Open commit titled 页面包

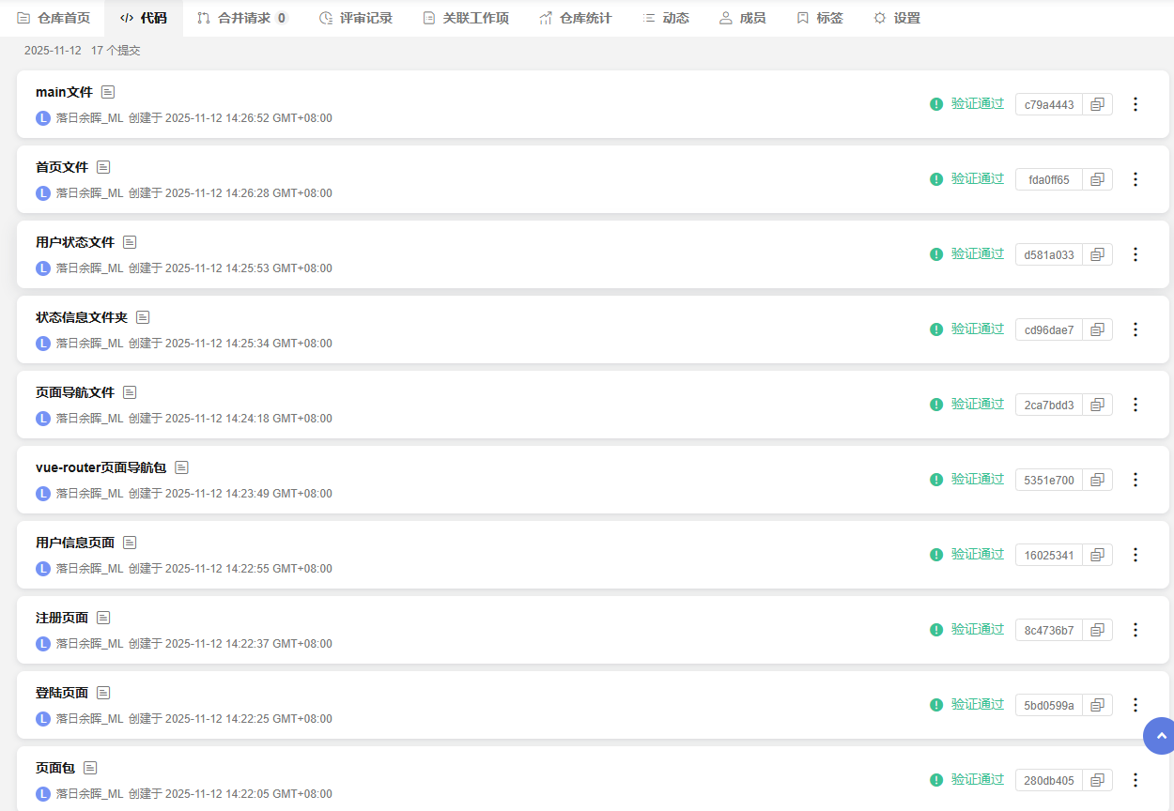point(55,768)
